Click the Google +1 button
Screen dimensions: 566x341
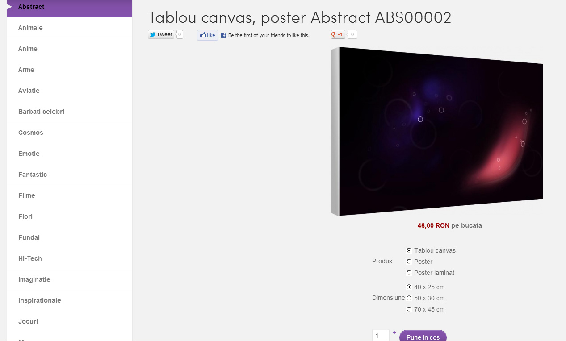point(338,34)
